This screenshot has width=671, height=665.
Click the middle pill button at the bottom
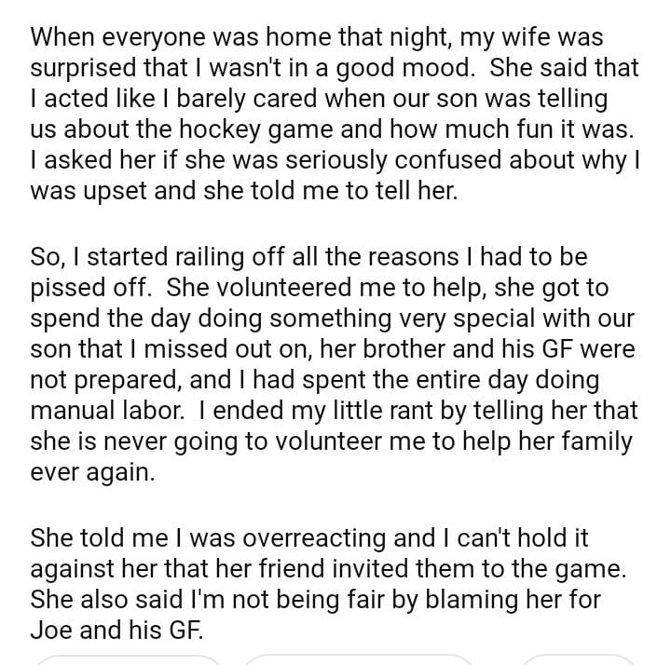coord(359,658)
